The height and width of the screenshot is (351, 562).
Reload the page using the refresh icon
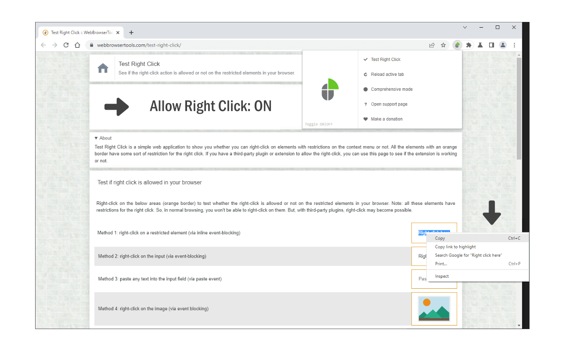point(66,45)
